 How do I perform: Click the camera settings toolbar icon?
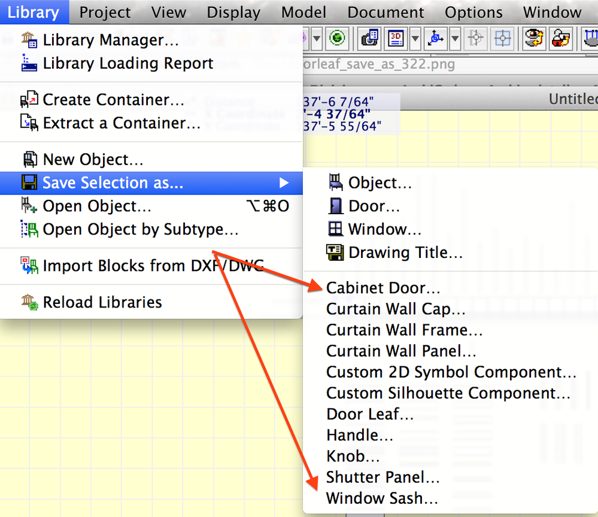pos(371,39)
